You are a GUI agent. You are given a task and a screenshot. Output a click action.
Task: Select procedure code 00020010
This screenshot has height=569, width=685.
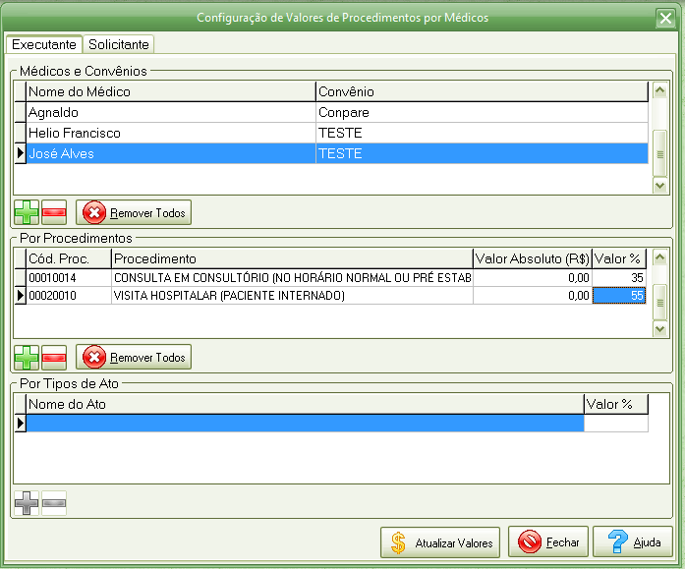coord(69,296)
